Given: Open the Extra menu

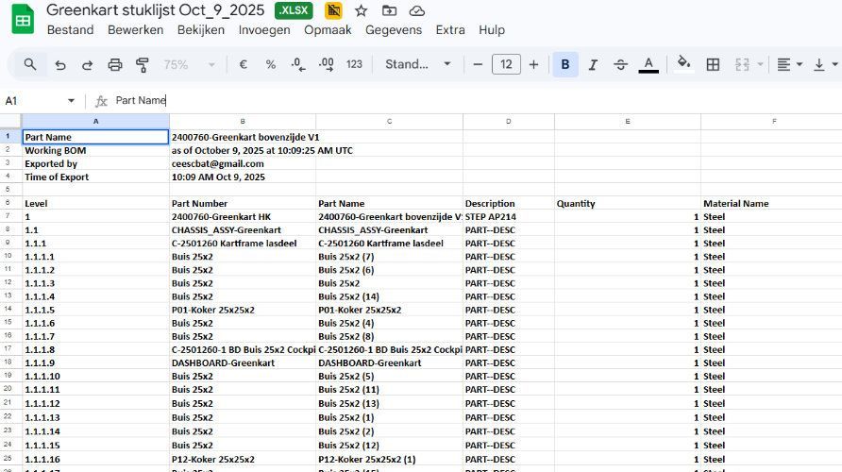Looking at the screenshot, I should [450, 30].
